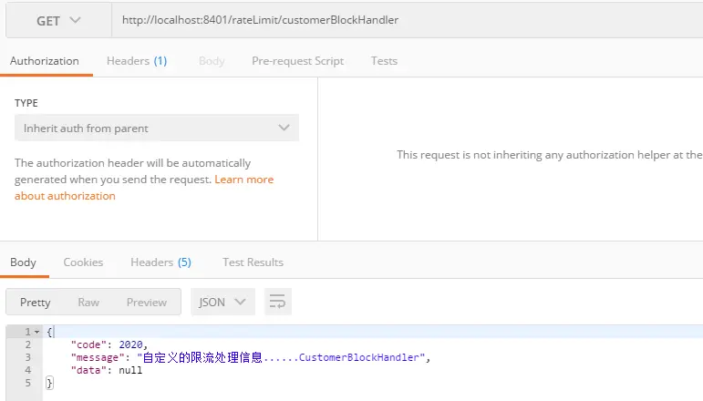This screenshot has width=703, height=401.
Task: Switch response to Raw view
Action: click(88, 303)
